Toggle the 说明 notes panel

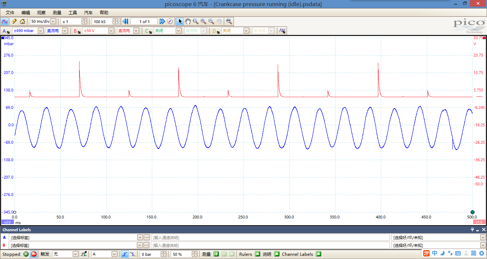coord(277,254)
